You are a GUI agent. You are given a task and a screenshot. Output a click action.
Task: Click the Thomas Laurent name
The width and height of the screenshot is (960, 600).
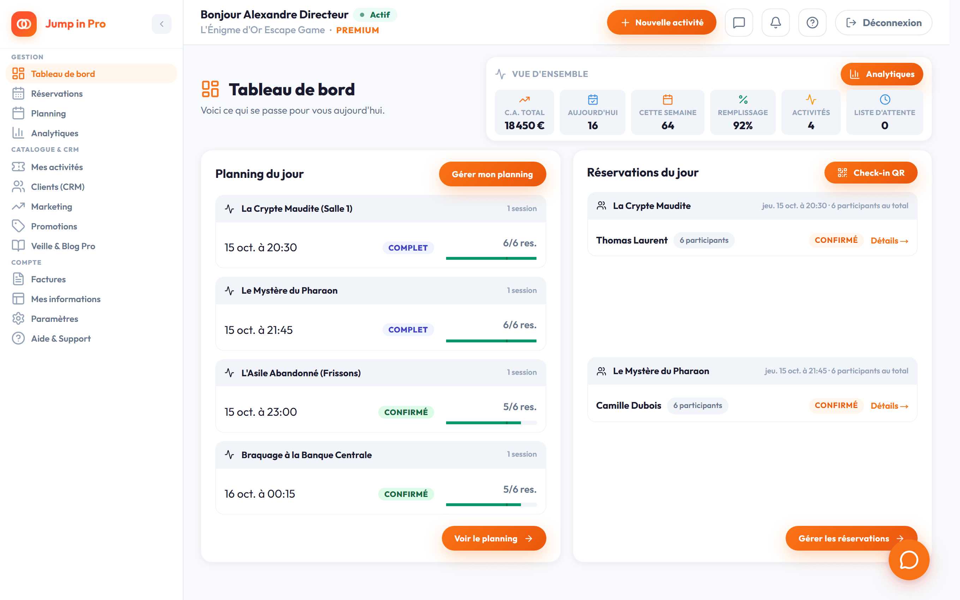[x=631, y=240]
